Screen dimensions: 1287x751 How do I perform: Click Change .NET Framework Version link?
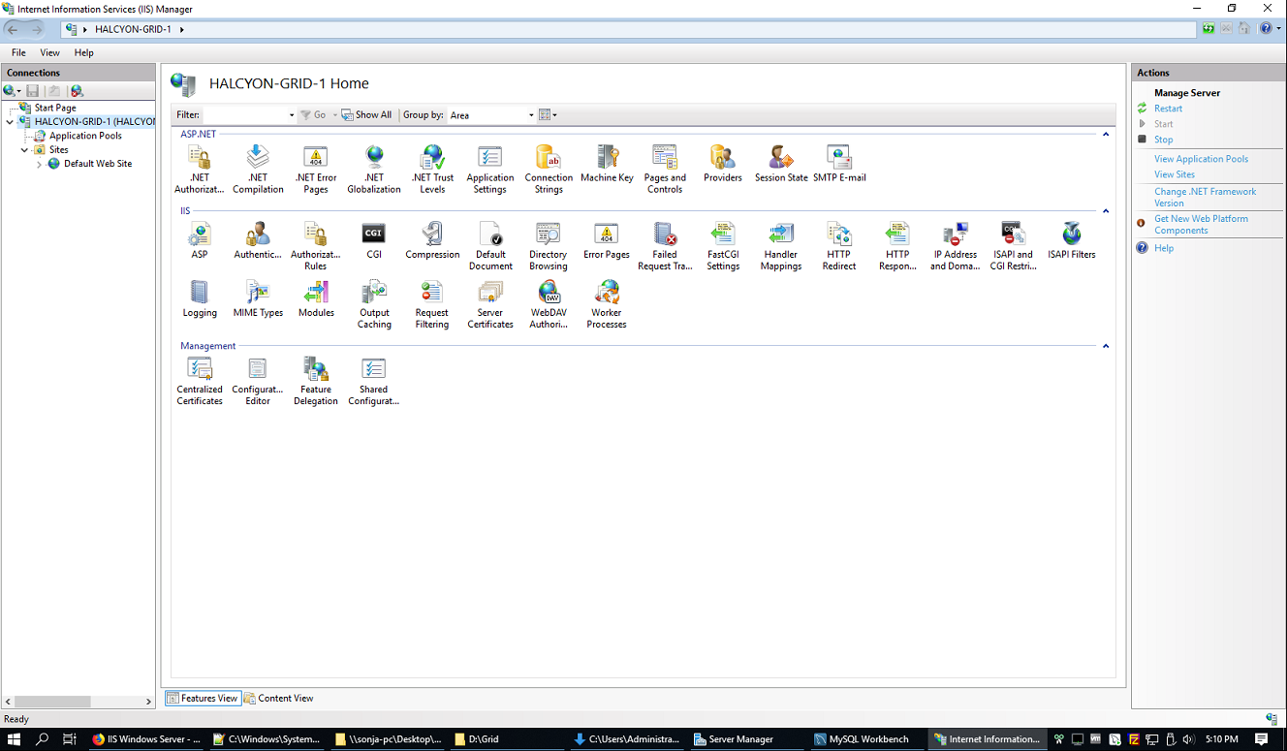coord(1205,198)
